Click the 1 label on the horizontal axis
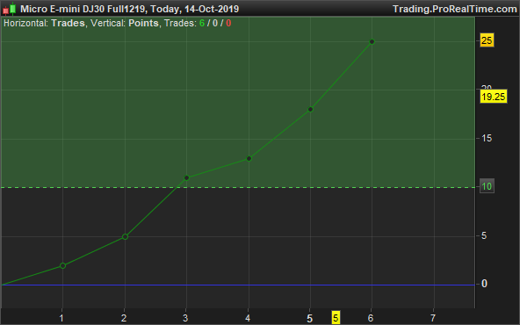 pyautogui.click(x=61, y=318)
